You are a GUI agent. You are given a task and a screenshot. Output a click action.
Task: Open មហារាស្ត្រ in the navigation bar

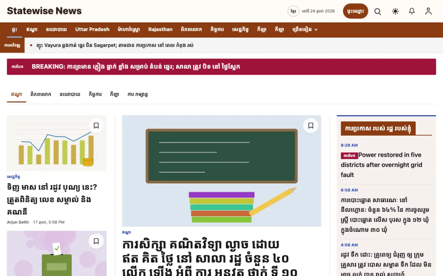pos(129,29)
